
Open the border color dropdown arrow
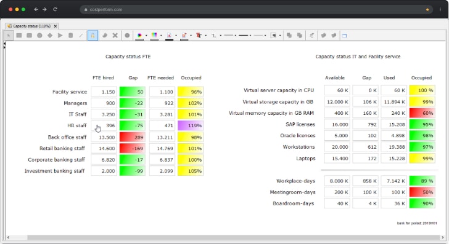[191, 36]
